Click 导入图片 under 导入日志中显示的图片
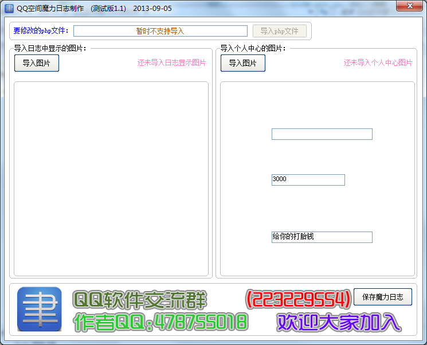The width and height of the screenshot is (427, 345). pyautogui.click(x=37, y=63)
